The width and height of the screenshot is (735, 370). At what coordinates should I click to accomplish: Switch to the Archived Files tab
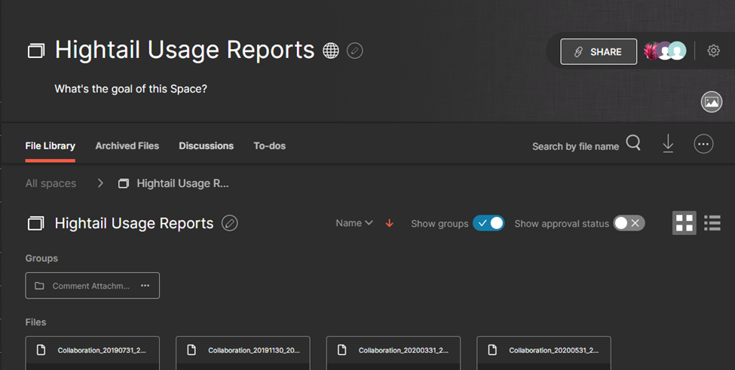coord(127,146)
